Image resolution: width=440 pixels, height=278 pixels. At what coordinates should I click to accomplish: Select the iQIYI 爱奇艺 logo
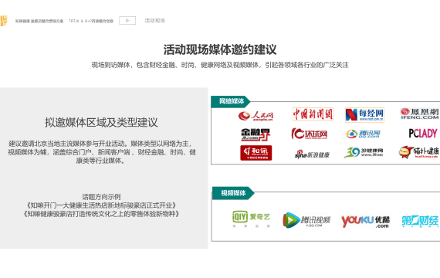[251, 219]
